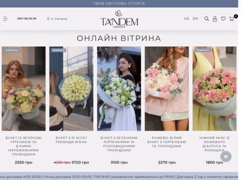Screen dimensions: 241x180
Task: Click price 2350 грн
Action: (x=24, y=162)
